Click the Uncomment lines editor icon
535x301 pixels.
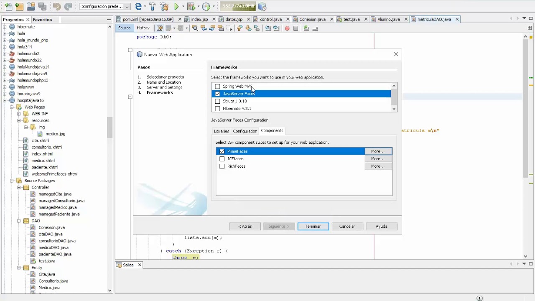point(315,28)
